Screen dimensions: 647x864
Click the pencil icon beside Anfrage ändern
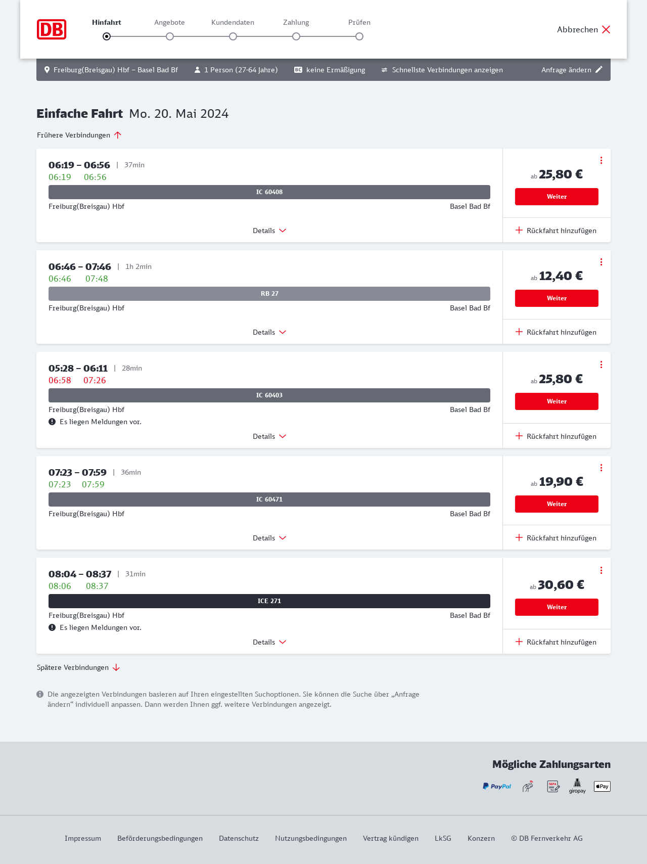click(599, 70)
